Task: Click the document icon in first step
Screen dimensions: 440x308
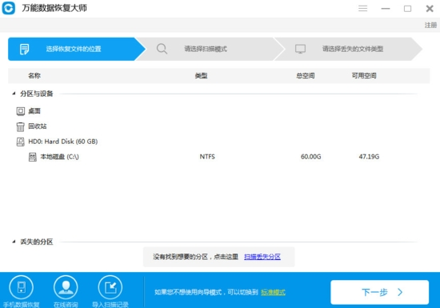Action: point(25,49)
